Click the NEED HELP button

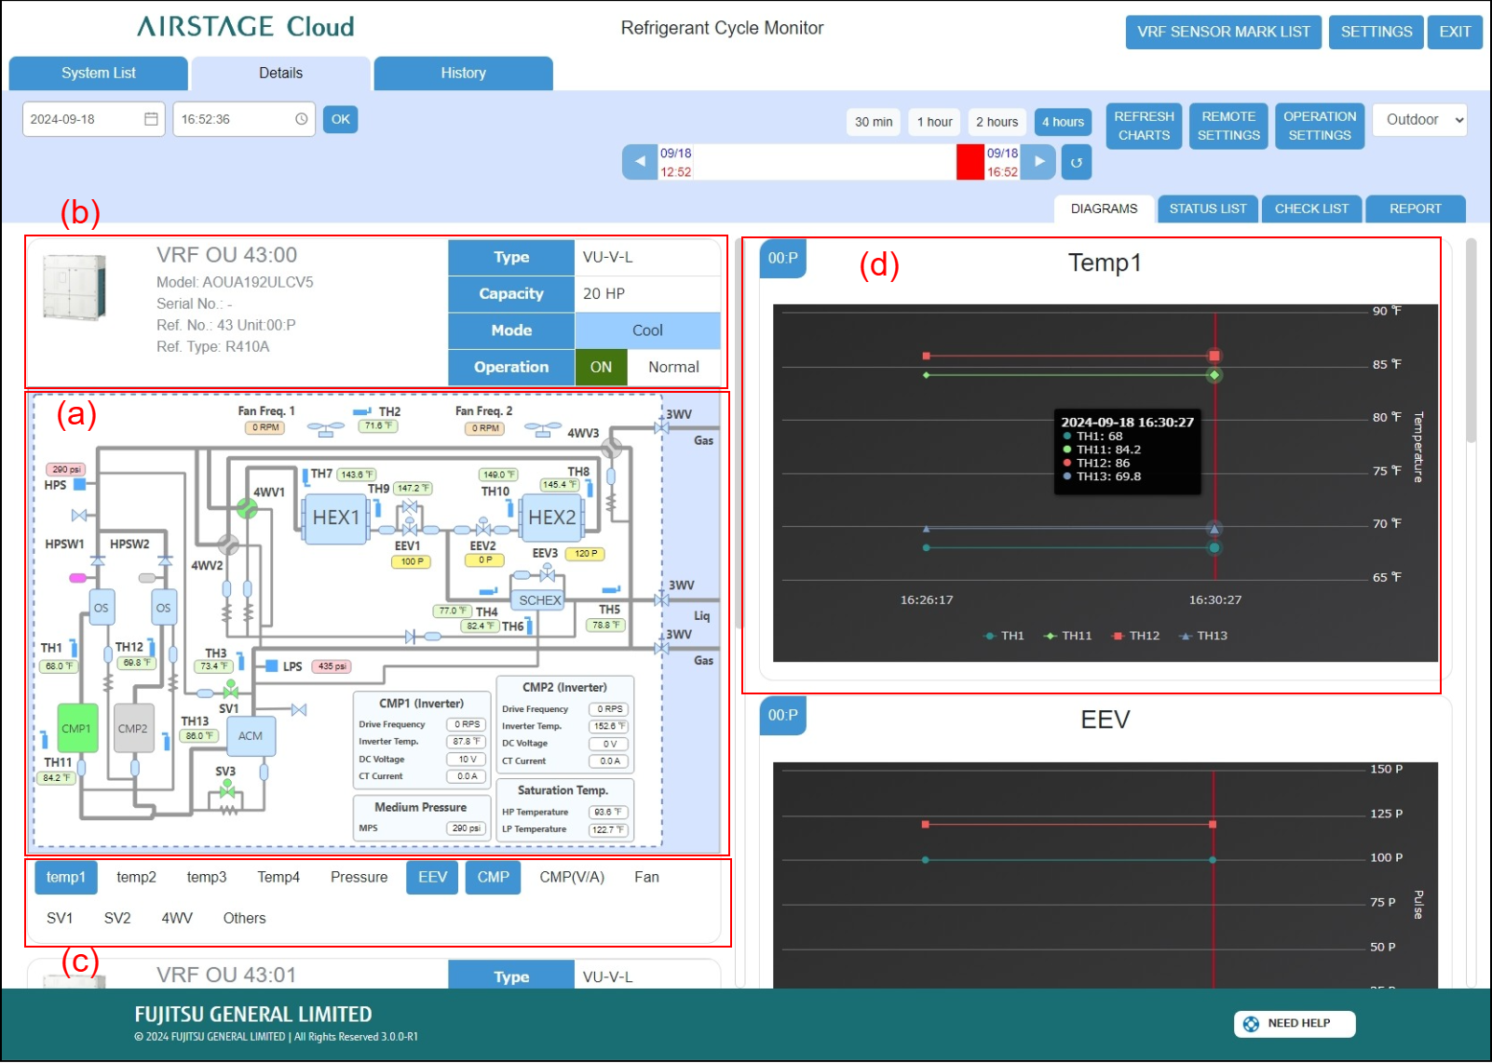(x=1295, y=1023)
